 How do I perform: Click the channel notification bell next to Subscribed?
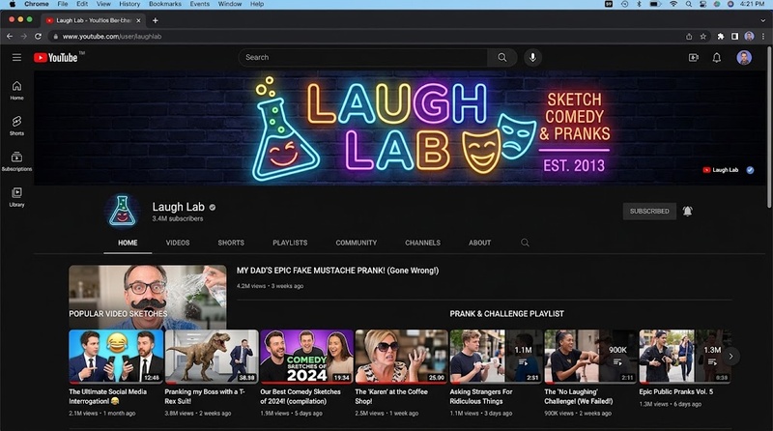click(687, 211)
